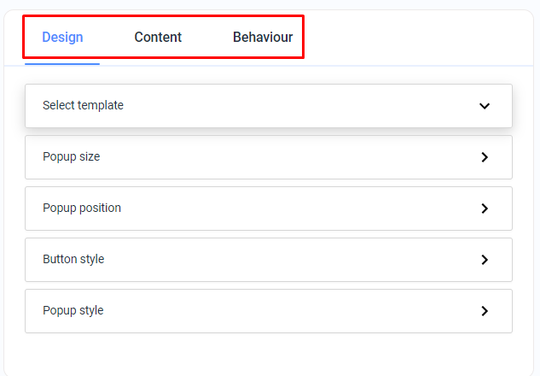Image resolution: width=540 pixels, height=376 pixels.
Task: Click the 'Popup position' label text
Action: (x=82, y=208)
